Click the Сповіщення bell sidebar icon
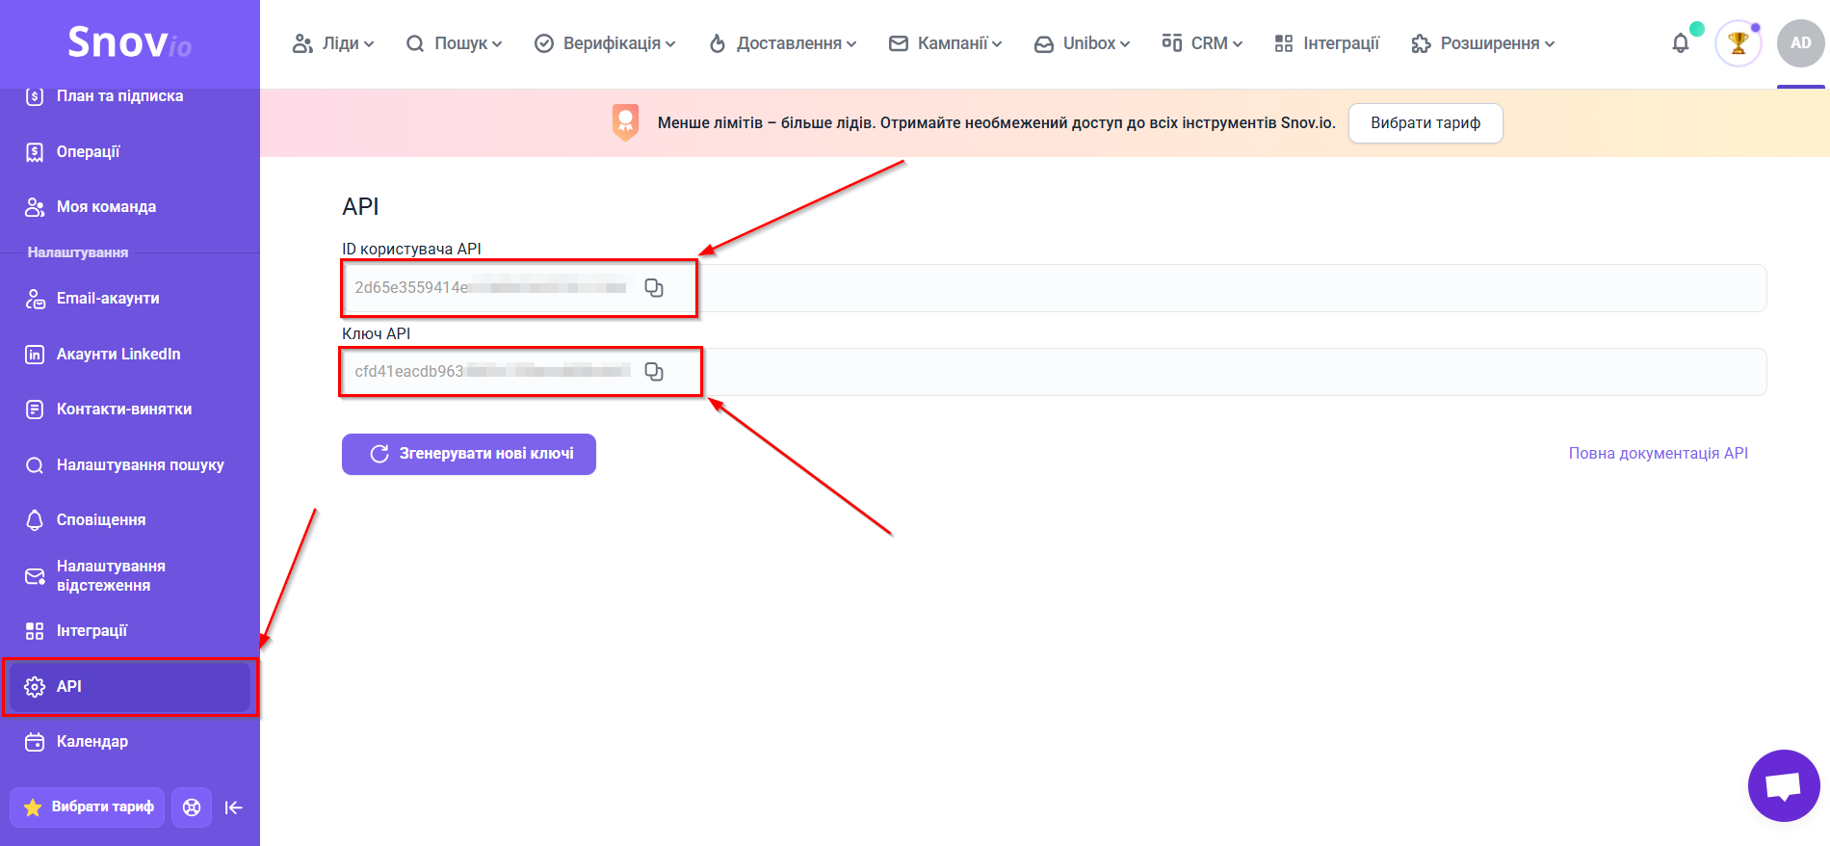 [35, 520]
